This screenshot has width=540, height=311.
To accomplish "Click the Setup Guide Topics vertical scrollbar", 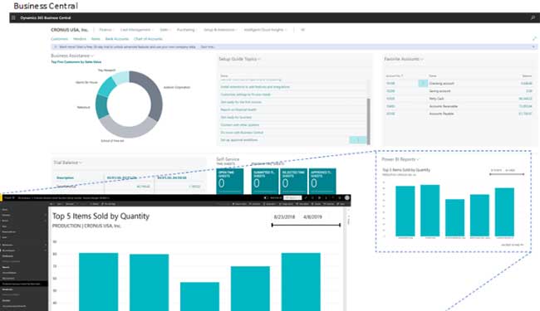I will 369,121.
